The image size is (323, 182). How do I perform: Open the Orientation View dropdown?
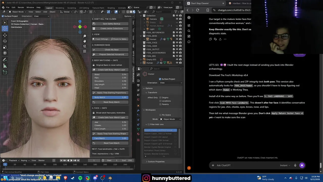171,83
